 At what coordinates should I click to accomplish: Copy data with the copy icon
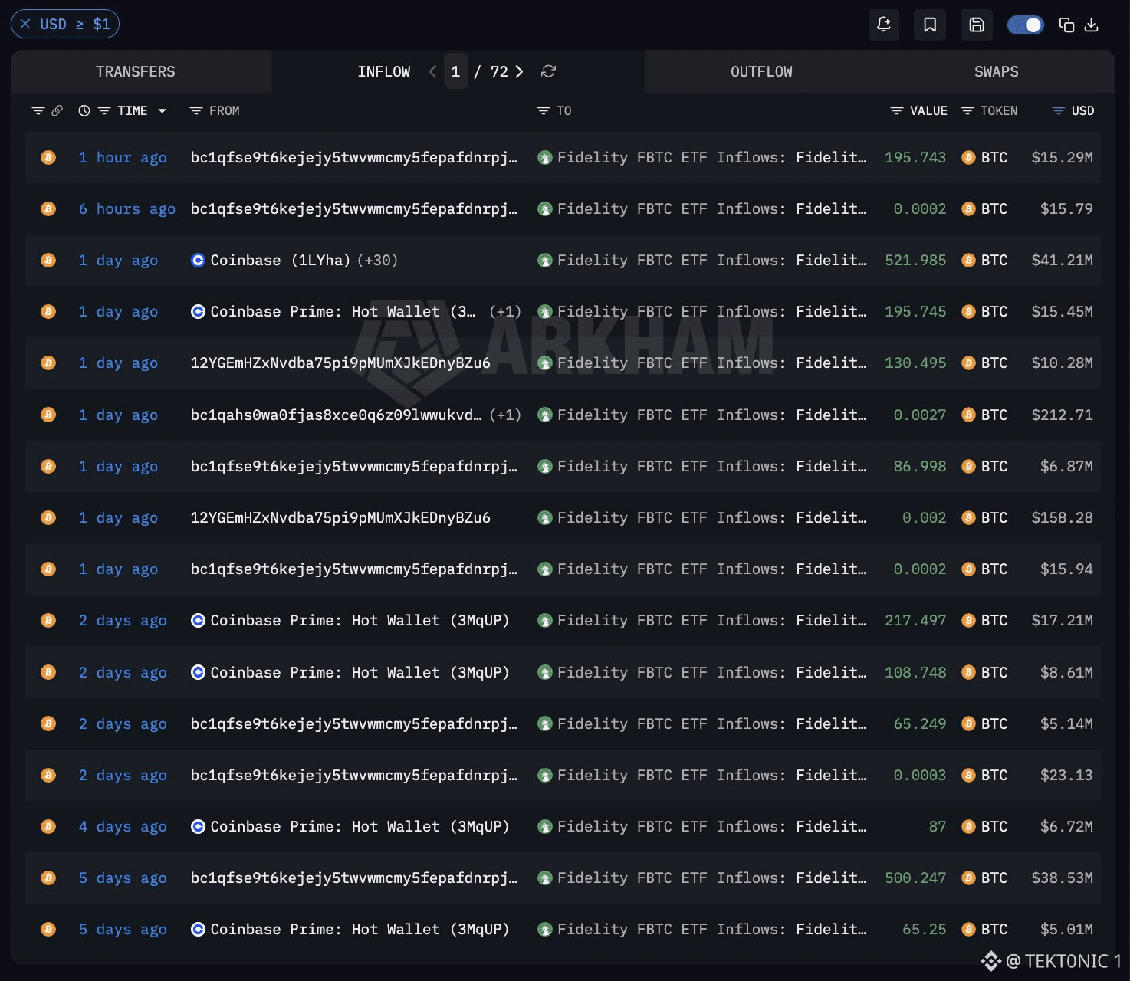[1066, 25]
